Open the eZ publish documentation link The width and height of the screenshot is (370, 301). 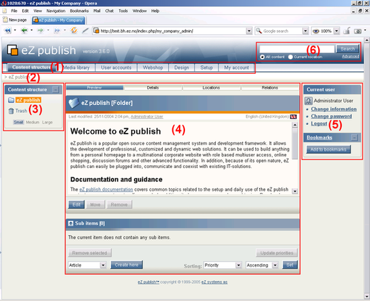point(106,189)
